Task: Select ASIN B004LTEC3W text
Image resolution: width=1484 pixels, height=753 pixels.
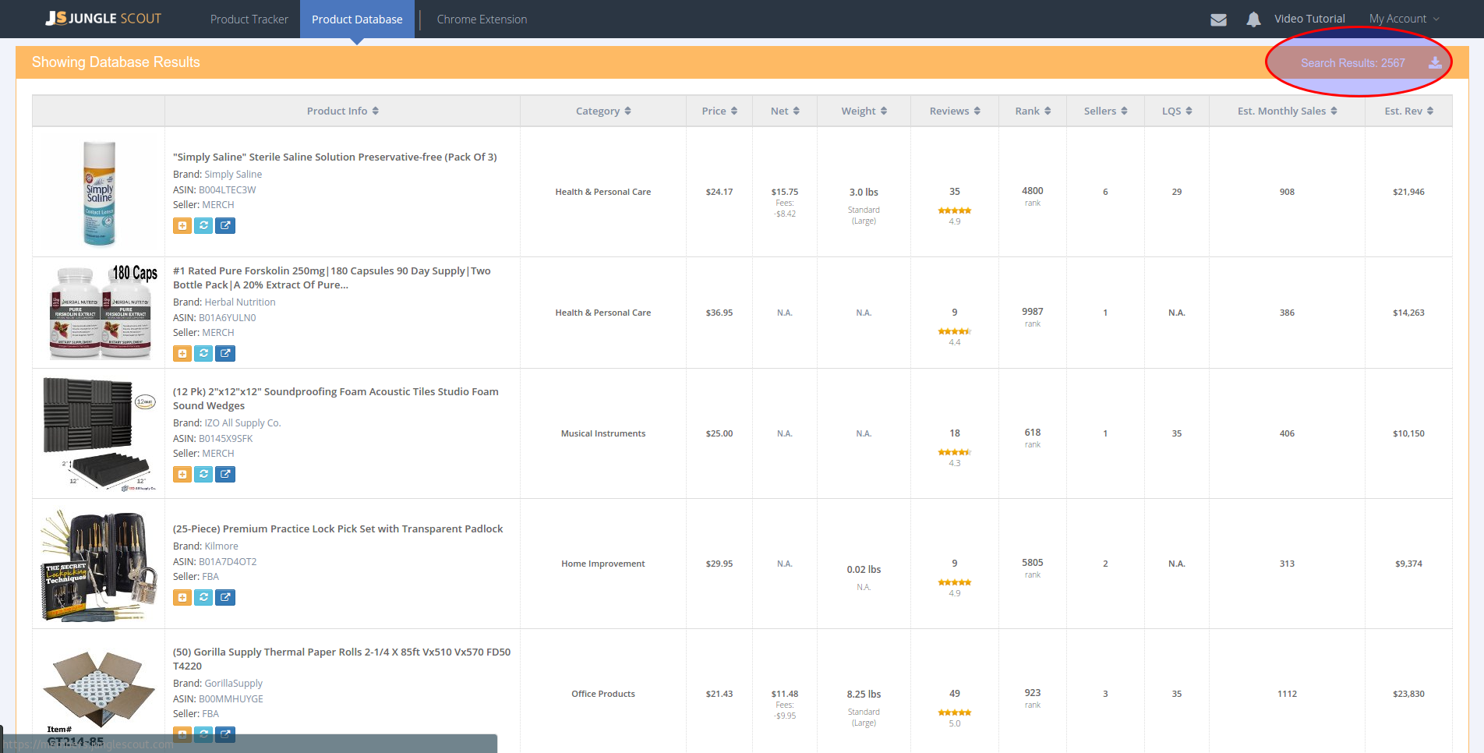Action: (x=227, y=190)
